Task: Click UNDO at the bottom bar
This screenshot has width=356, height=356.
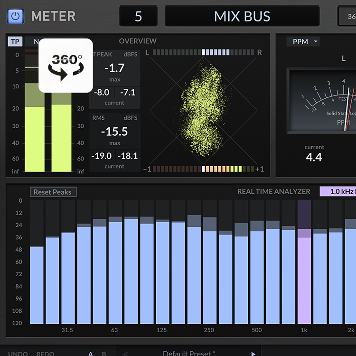Action: click(x=18, y=354)
